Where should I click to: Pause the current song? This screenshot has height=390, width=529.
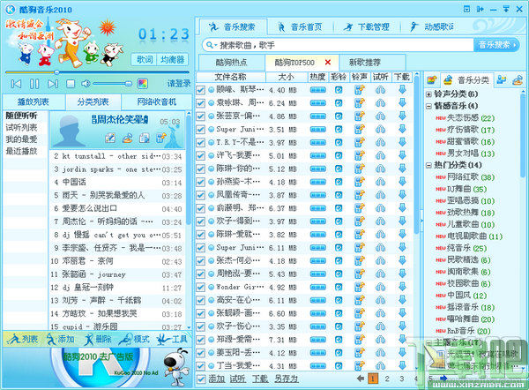coord(34,84)
